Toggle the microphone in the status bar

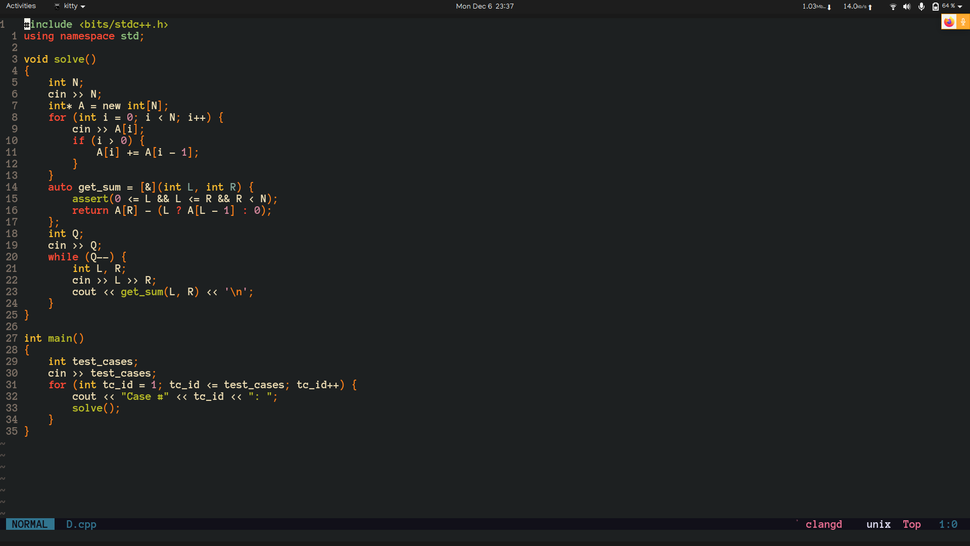920,7
